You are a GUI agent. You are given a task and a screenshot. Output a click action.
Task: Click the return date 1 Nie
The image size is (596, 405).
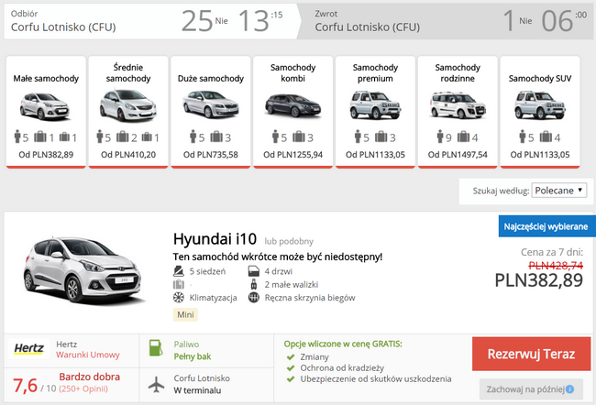click(x=518, y=21)
